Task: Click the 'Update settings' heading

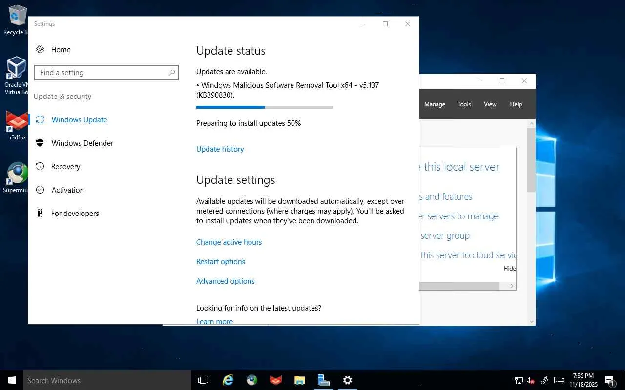Action: click(236, 180)
